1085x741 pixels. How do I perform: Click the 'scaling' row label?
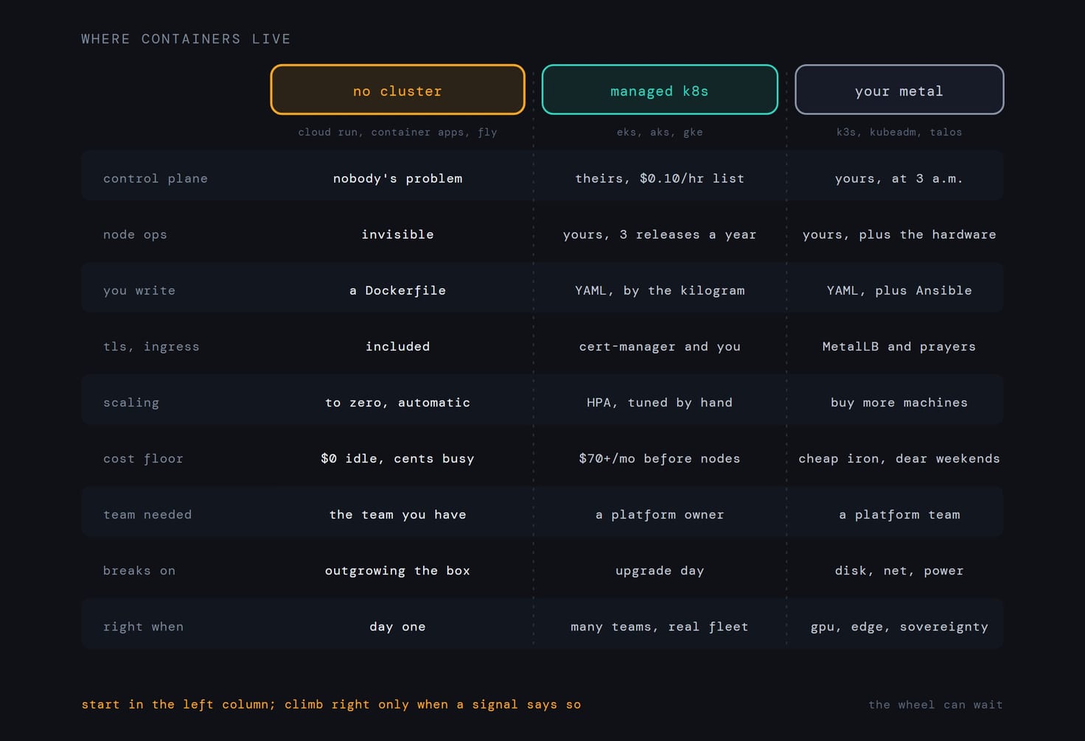[x=131, y=402]
